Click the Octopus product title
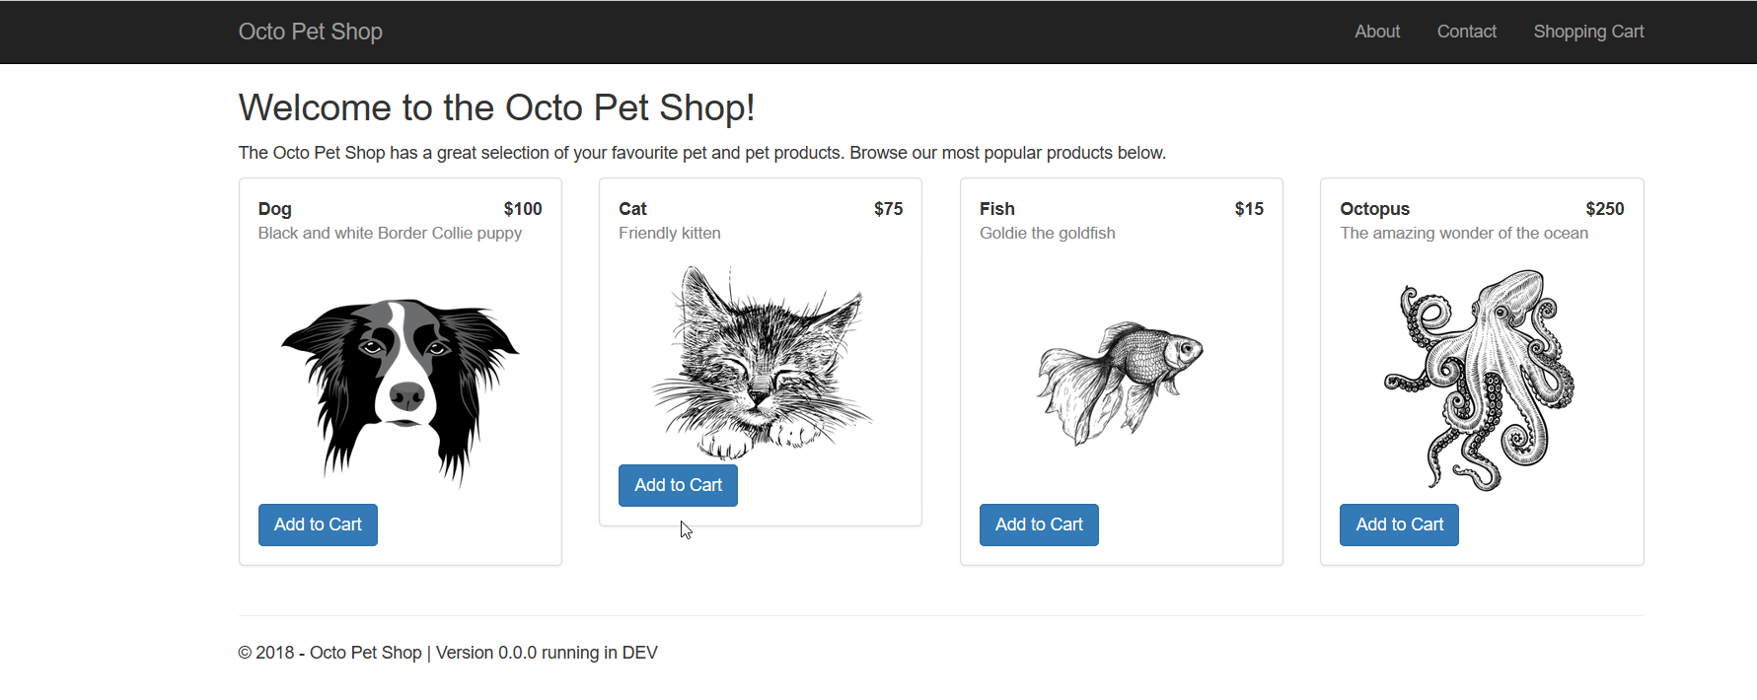This screenshot has height=700, width=1757. pyautogui.click(x=1374, y=209)
